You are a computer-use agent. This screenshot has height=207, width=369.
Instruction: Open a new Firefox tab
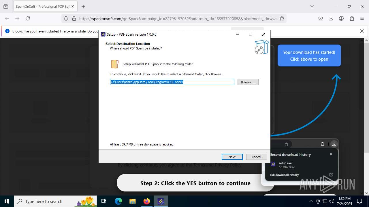(x=83, y=6)
